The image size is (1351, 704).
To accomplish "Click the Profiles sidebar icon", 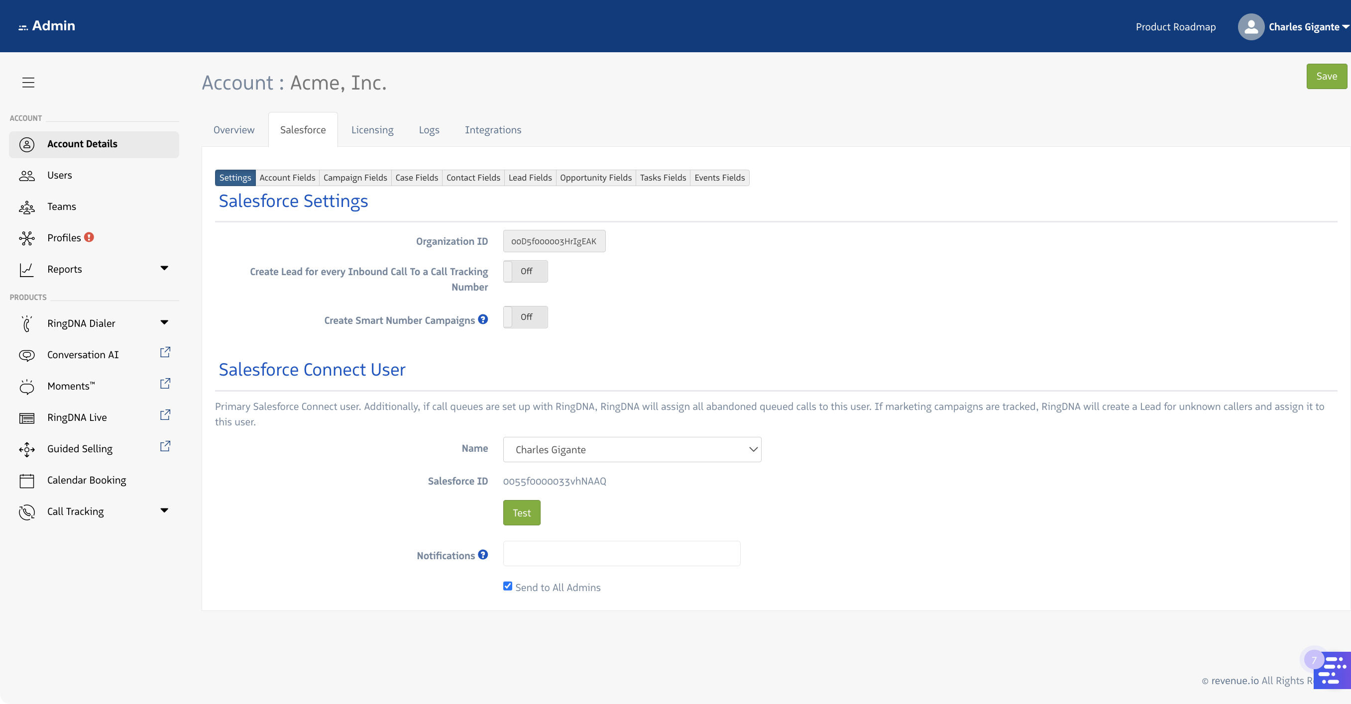I will [x=27, y=238].
